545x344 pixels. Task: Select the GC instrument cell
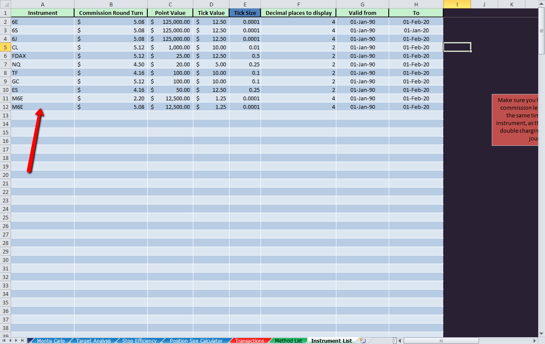click(43, 81)
